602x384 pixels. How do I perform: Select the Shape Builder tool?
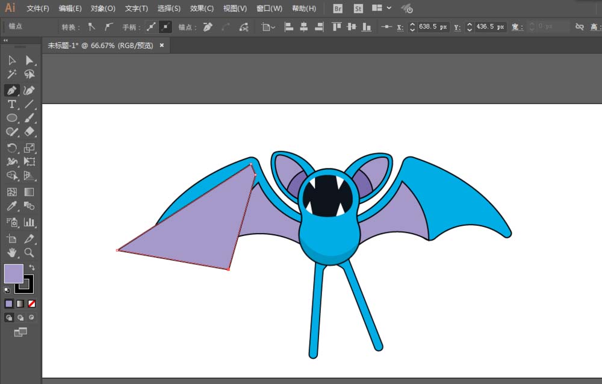pyautogui.click(x=12, y=176)
